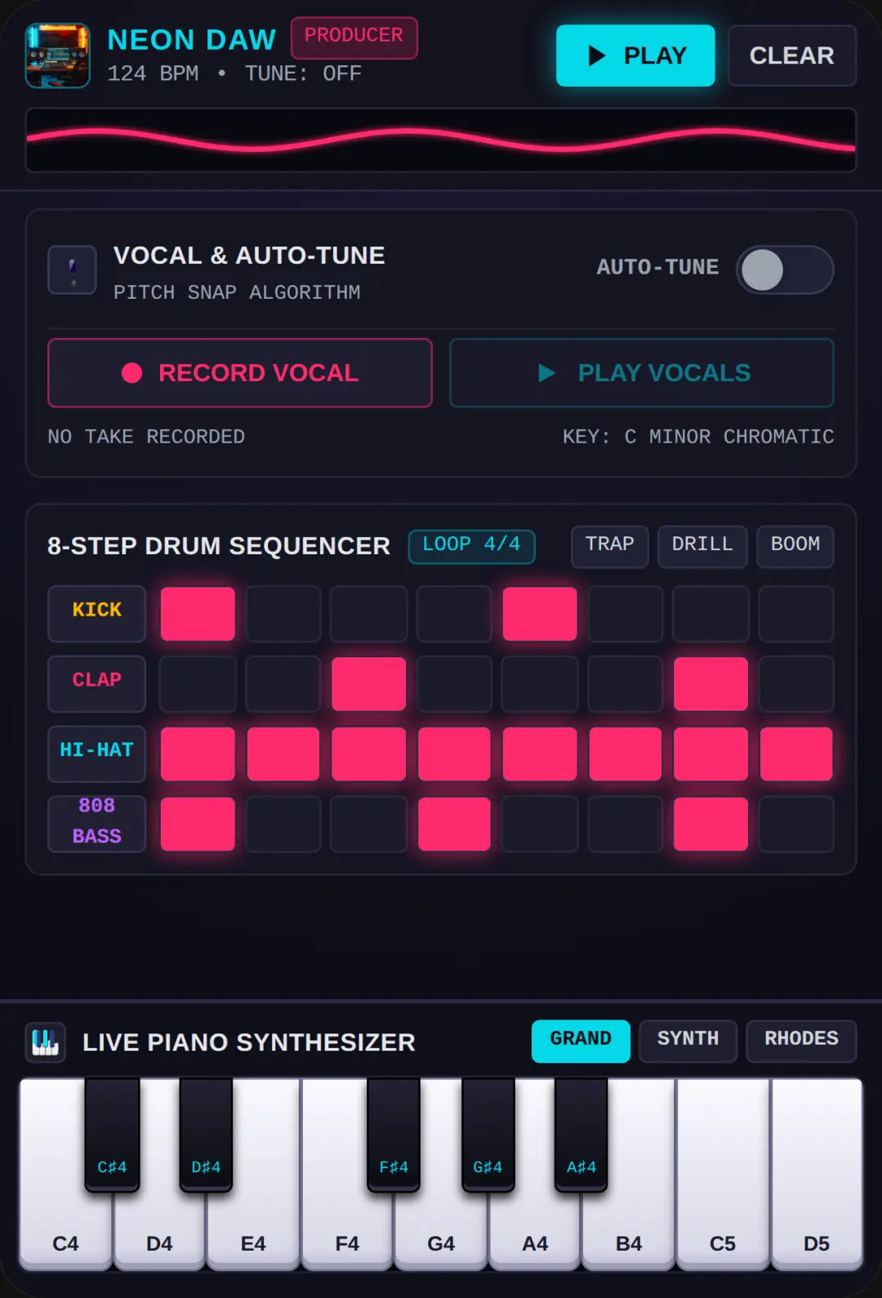Click the 'KEY: C MINOR CHROMATIC' text
Image resolution: width=882 pixels, height=1298 pixels.
[x=698, y=437]
